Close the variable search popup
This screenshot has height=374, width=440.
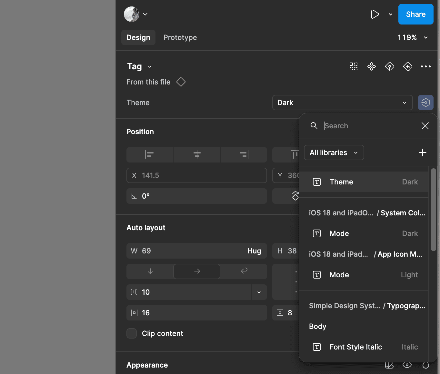pyautogui.click(x=425, y=126)
